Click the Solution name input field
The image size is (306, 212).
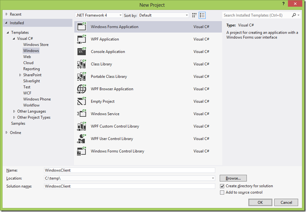pyautogui.click(x=130, y=186)
